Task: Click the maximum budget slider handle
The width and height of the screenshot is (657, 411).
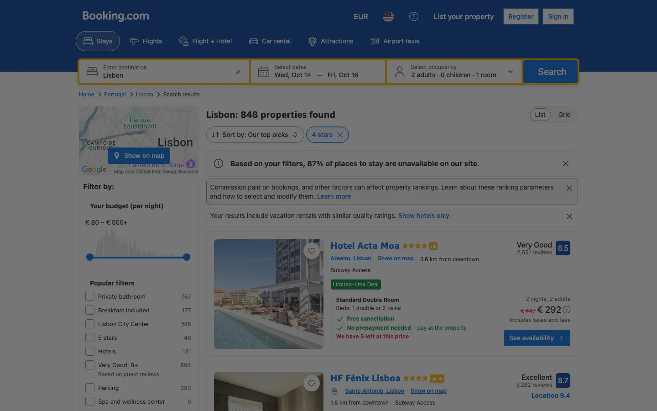Action: (x=187, y=257)
